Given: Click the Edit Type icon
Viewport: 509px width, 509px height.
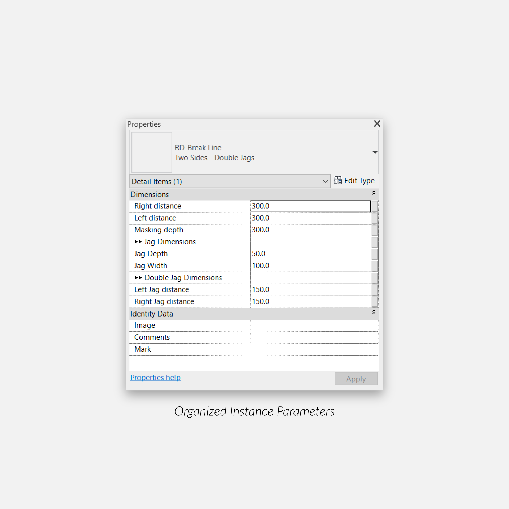Looking at the screenshot, I should [337, 180].
